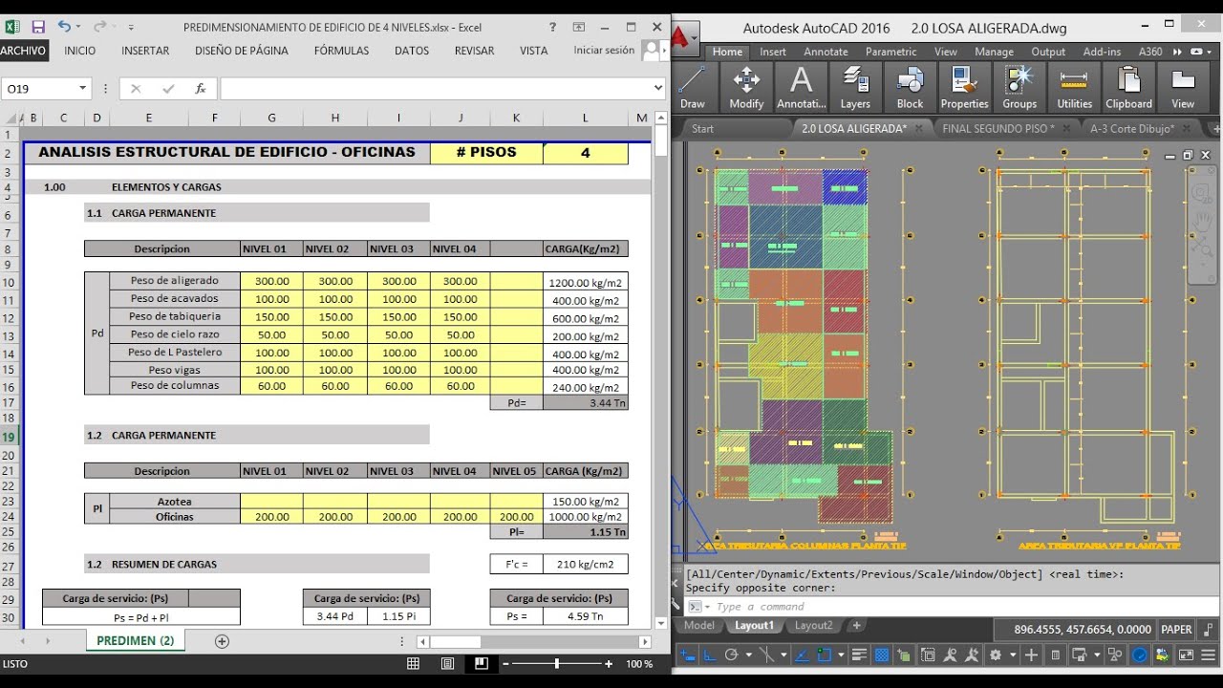1223x688 pixels.
Task: Toggle Object Snap in AutoCAD status bar
Action: coord(824,655)
